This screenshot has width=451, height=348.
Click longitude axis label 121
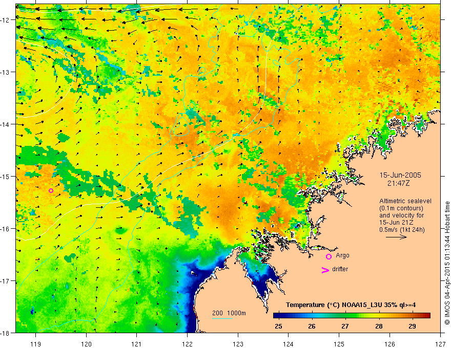pos(137,344)
